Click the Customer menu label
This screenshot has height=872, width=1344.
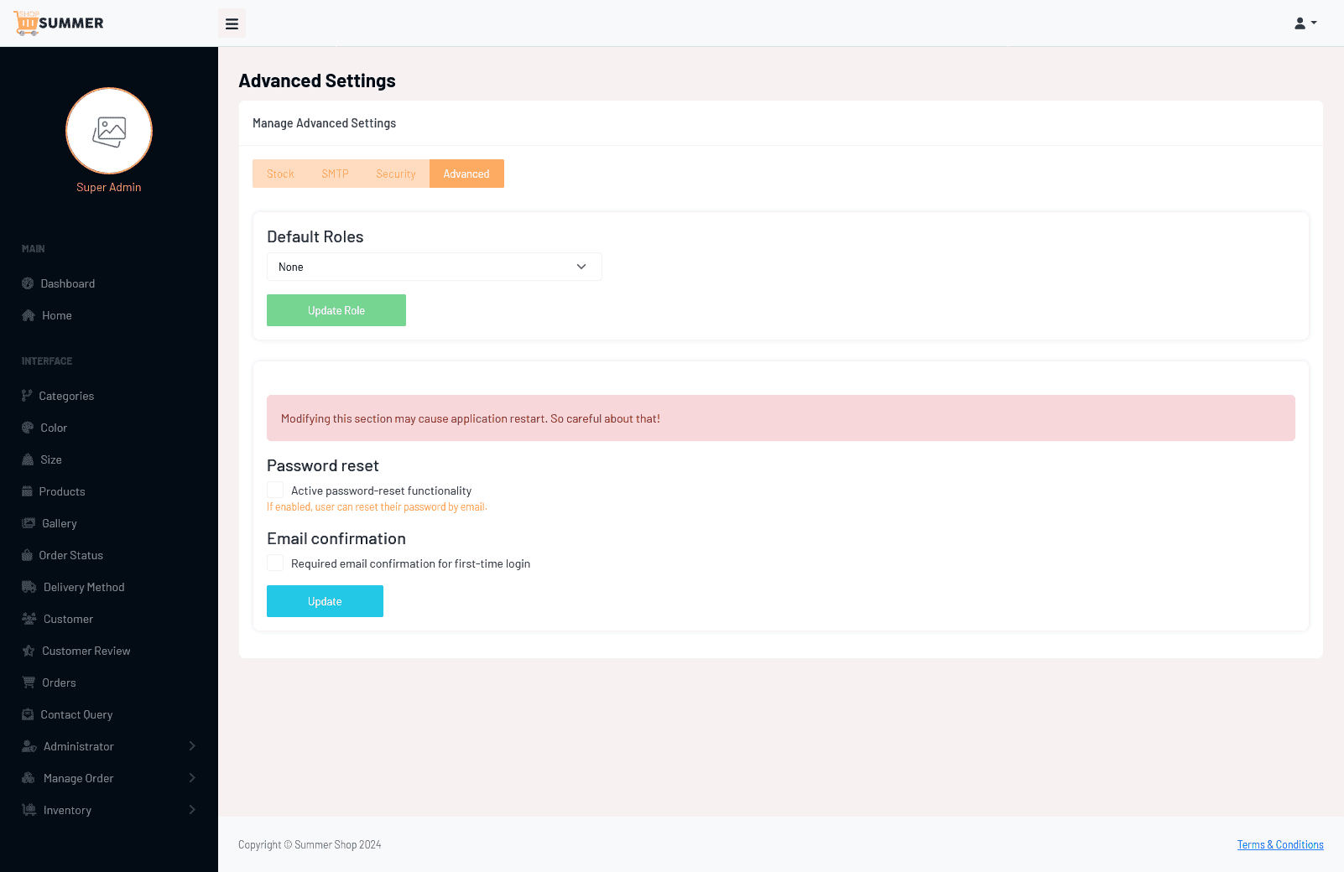coord(68,619)
